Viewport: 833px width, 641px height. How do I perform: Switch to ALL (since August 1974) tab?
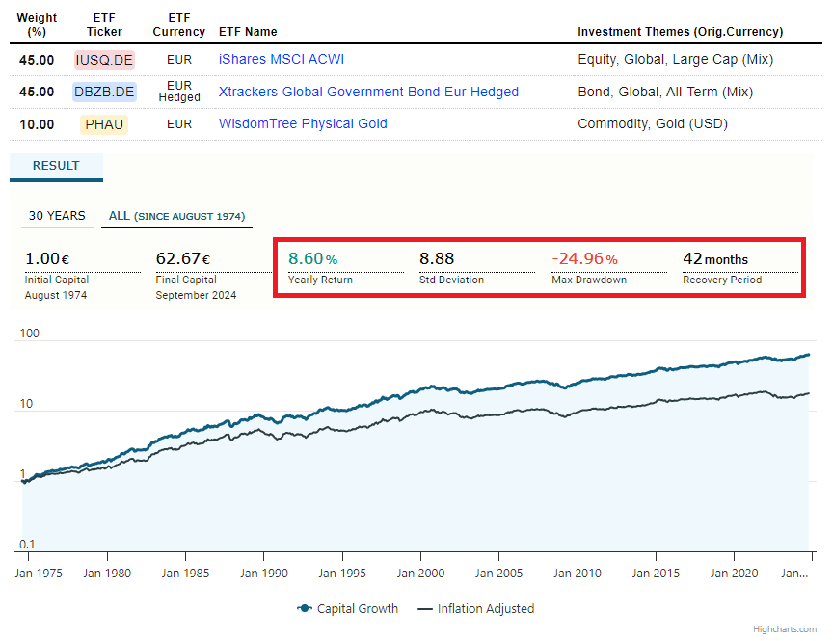pos(176,216)
